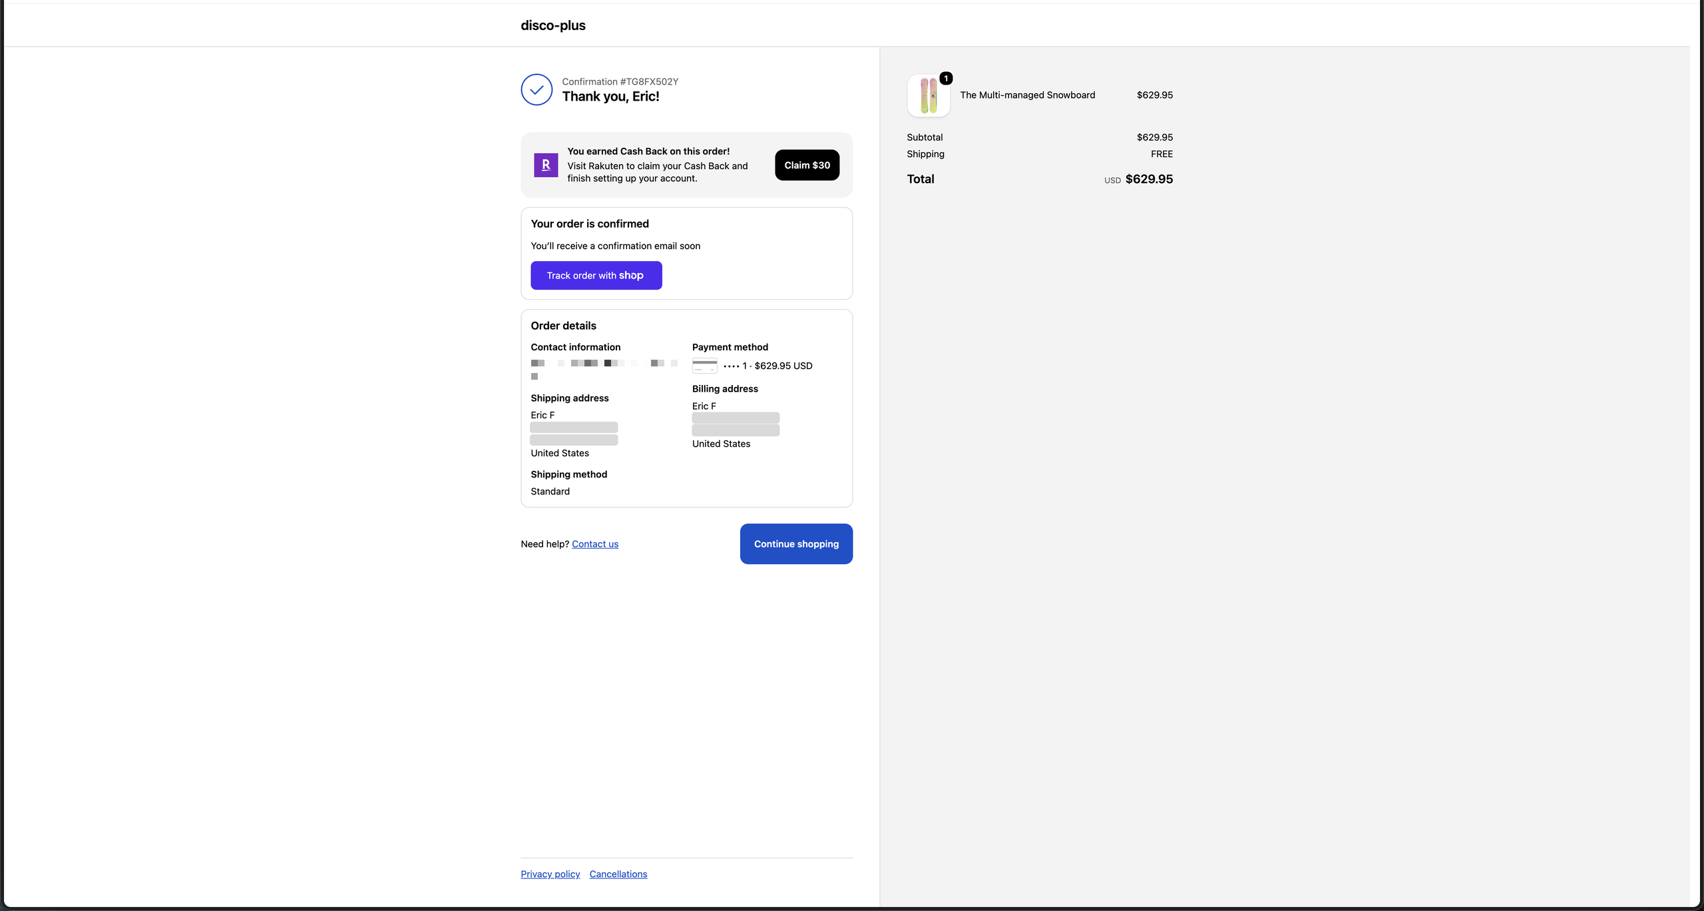Click the Continue shopping button
Viewport: 1704px width, 911px height.
[x=796, y=544]
